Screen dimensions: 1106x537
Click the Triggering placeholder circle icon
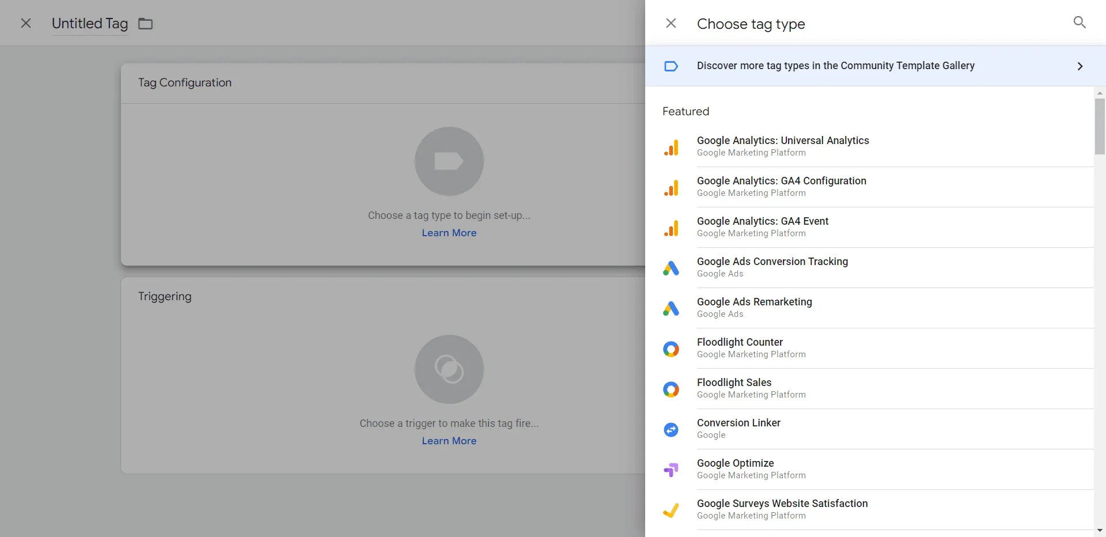tap(449, 369)
